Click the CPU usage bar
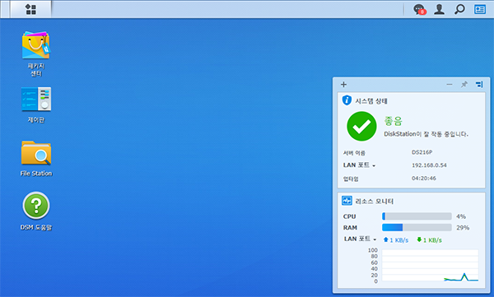Screen dimensions: 494x297 [417, 216]
